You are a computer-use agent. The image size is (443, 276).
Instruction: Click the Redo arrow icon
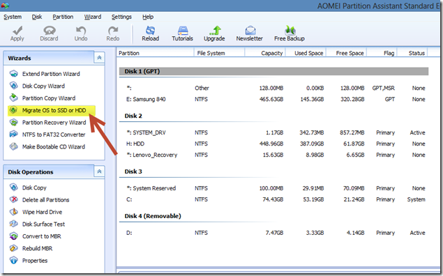[113, 30]
